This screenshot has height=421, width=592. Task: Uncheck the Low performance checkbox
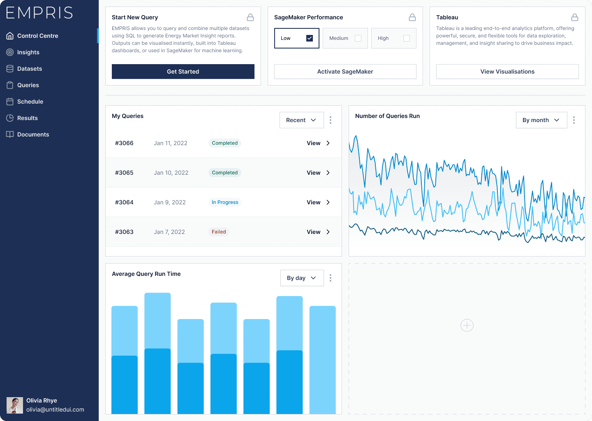(x=310, y=38)
